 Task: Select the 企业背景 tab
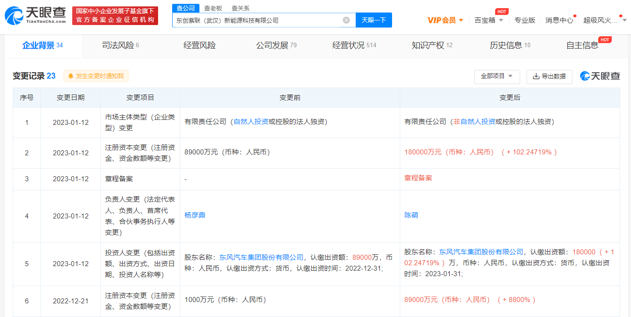point(43,45)
